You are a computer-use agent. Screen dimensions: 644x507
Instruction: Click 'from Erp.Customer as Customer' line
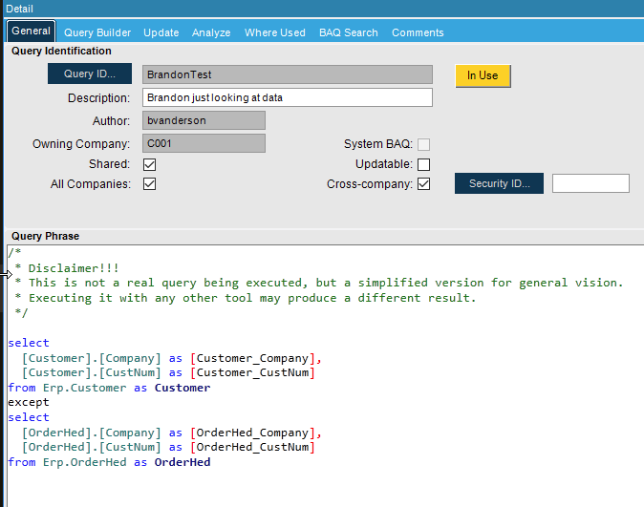click(109, 388)
